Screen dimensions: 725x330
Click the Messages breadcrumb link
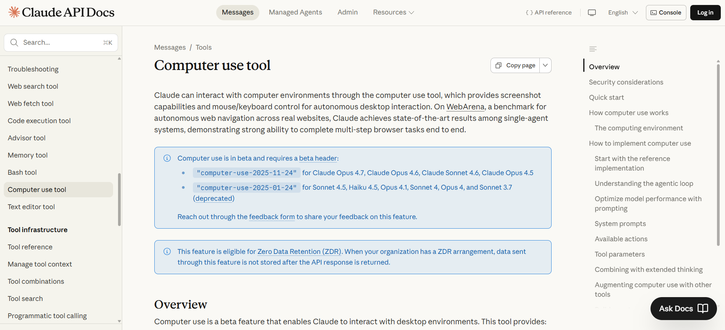point(170,47)
